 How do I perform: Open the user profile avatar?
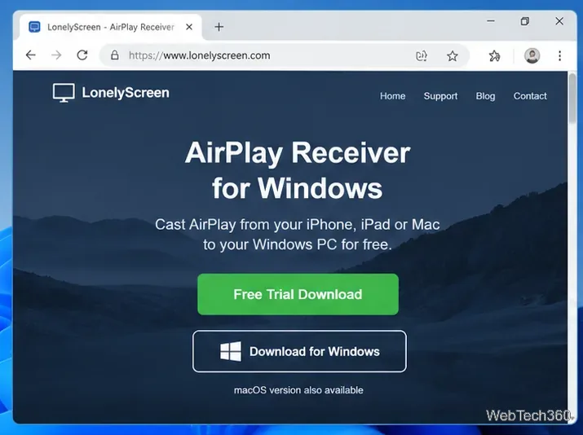coord(532,55)
